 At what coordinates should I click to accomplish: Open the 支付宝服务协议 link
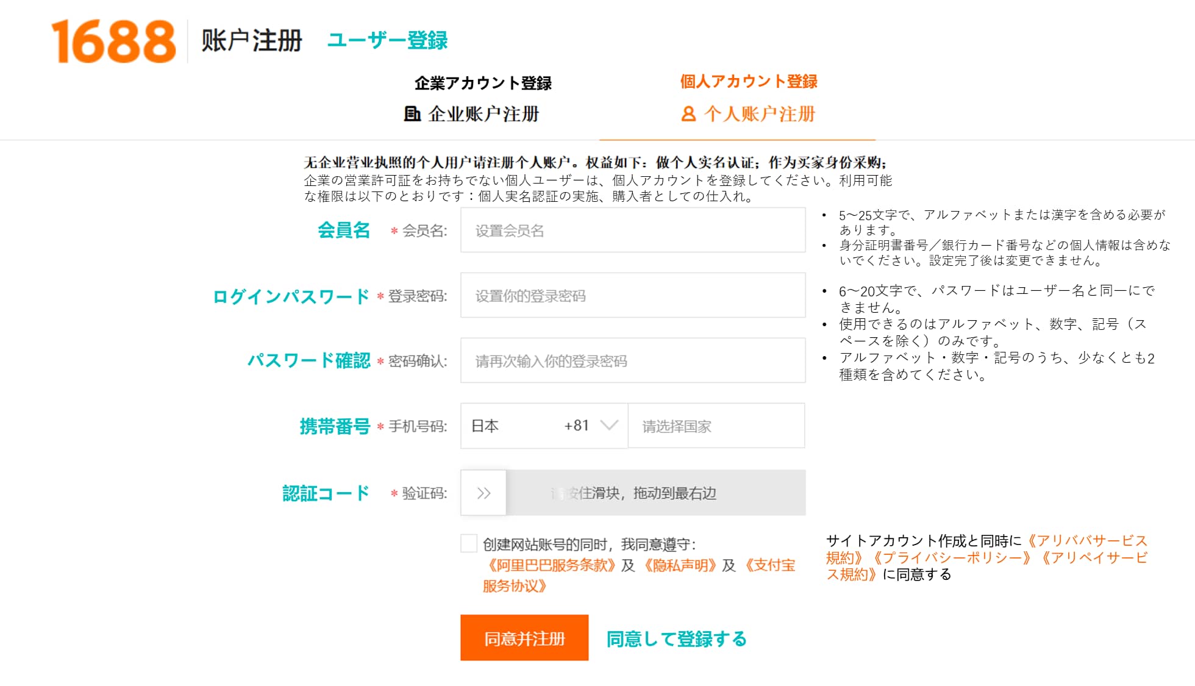tap(769, 565)
